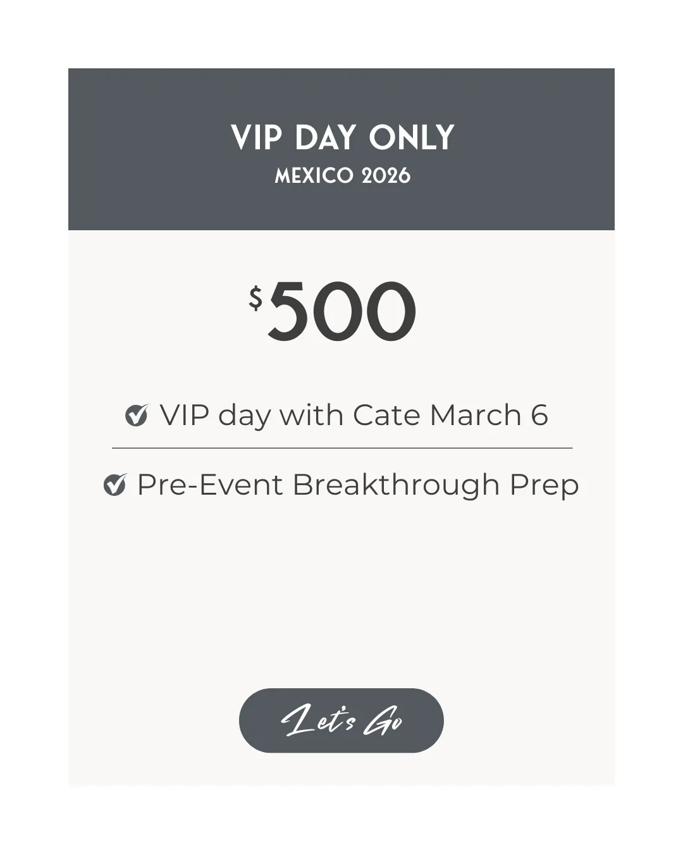Click the "March 6" date text
This screenshot has width=683, height=854.
point(488,416)
